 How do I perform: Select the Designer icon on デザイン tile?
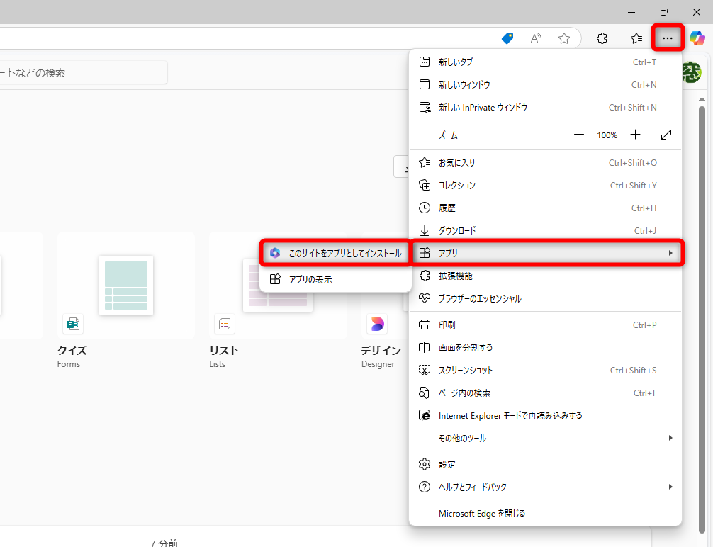click(x=378, y=324)
